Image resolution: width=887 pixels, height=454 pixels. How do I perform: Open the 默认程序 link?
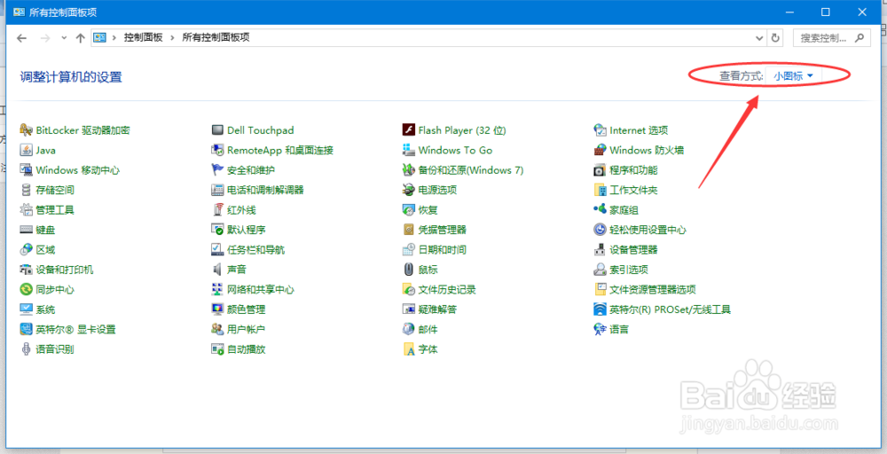pyautogui.click(x=246, y=230)
